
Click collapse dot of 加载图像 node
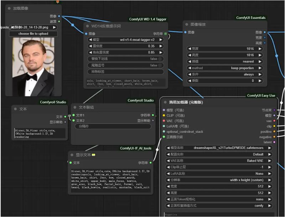coord(9,8)
